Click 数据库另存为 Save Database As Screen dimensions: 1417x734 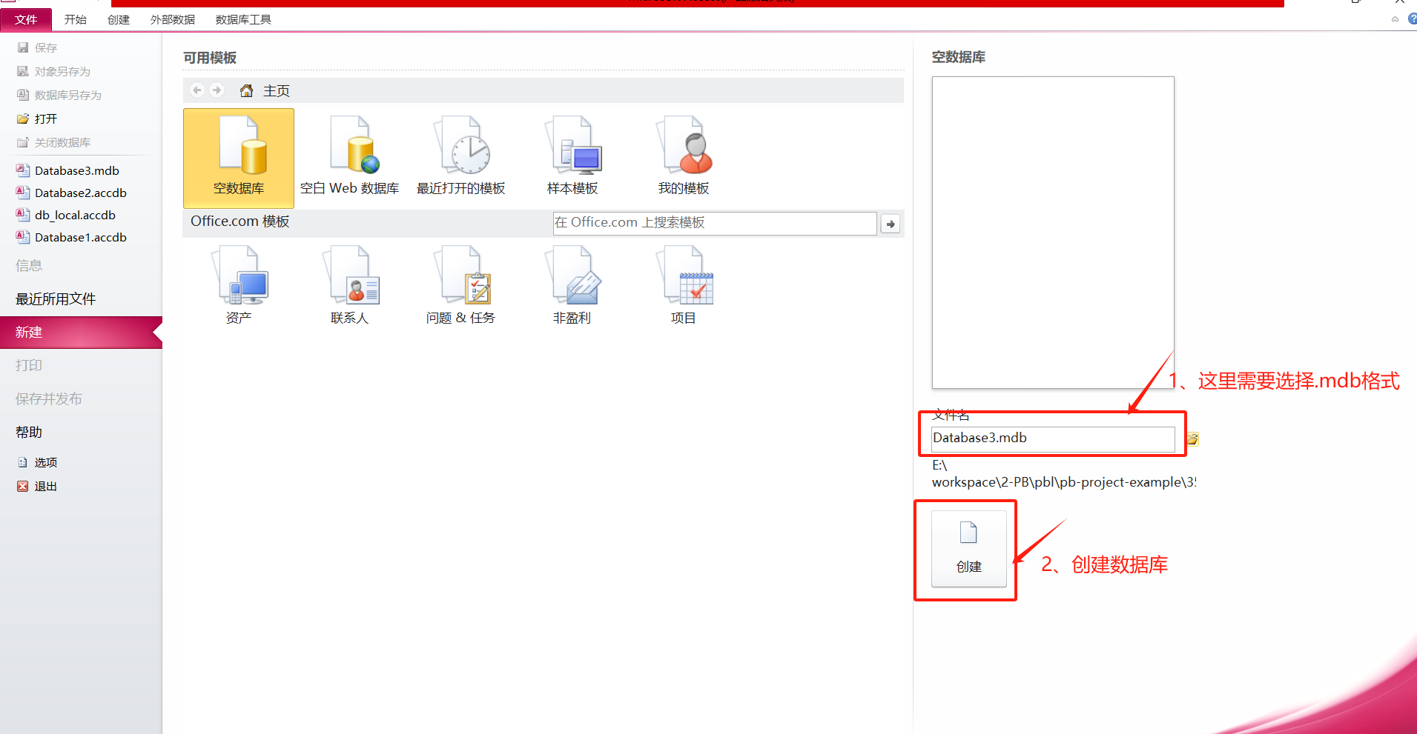[x=59, y=95]
